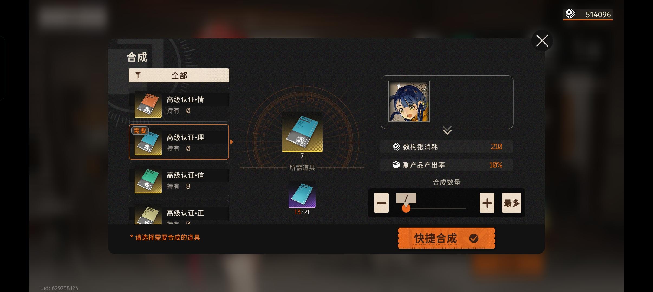Image resolution: width=653 pixels, height=292 pixels.
Task: Decrease synthesis quantity with minus button
Action: (x=381, y=203)
